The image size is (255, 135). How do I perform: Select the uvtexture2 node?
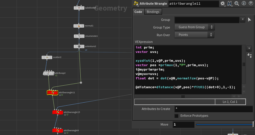[79, 46]
